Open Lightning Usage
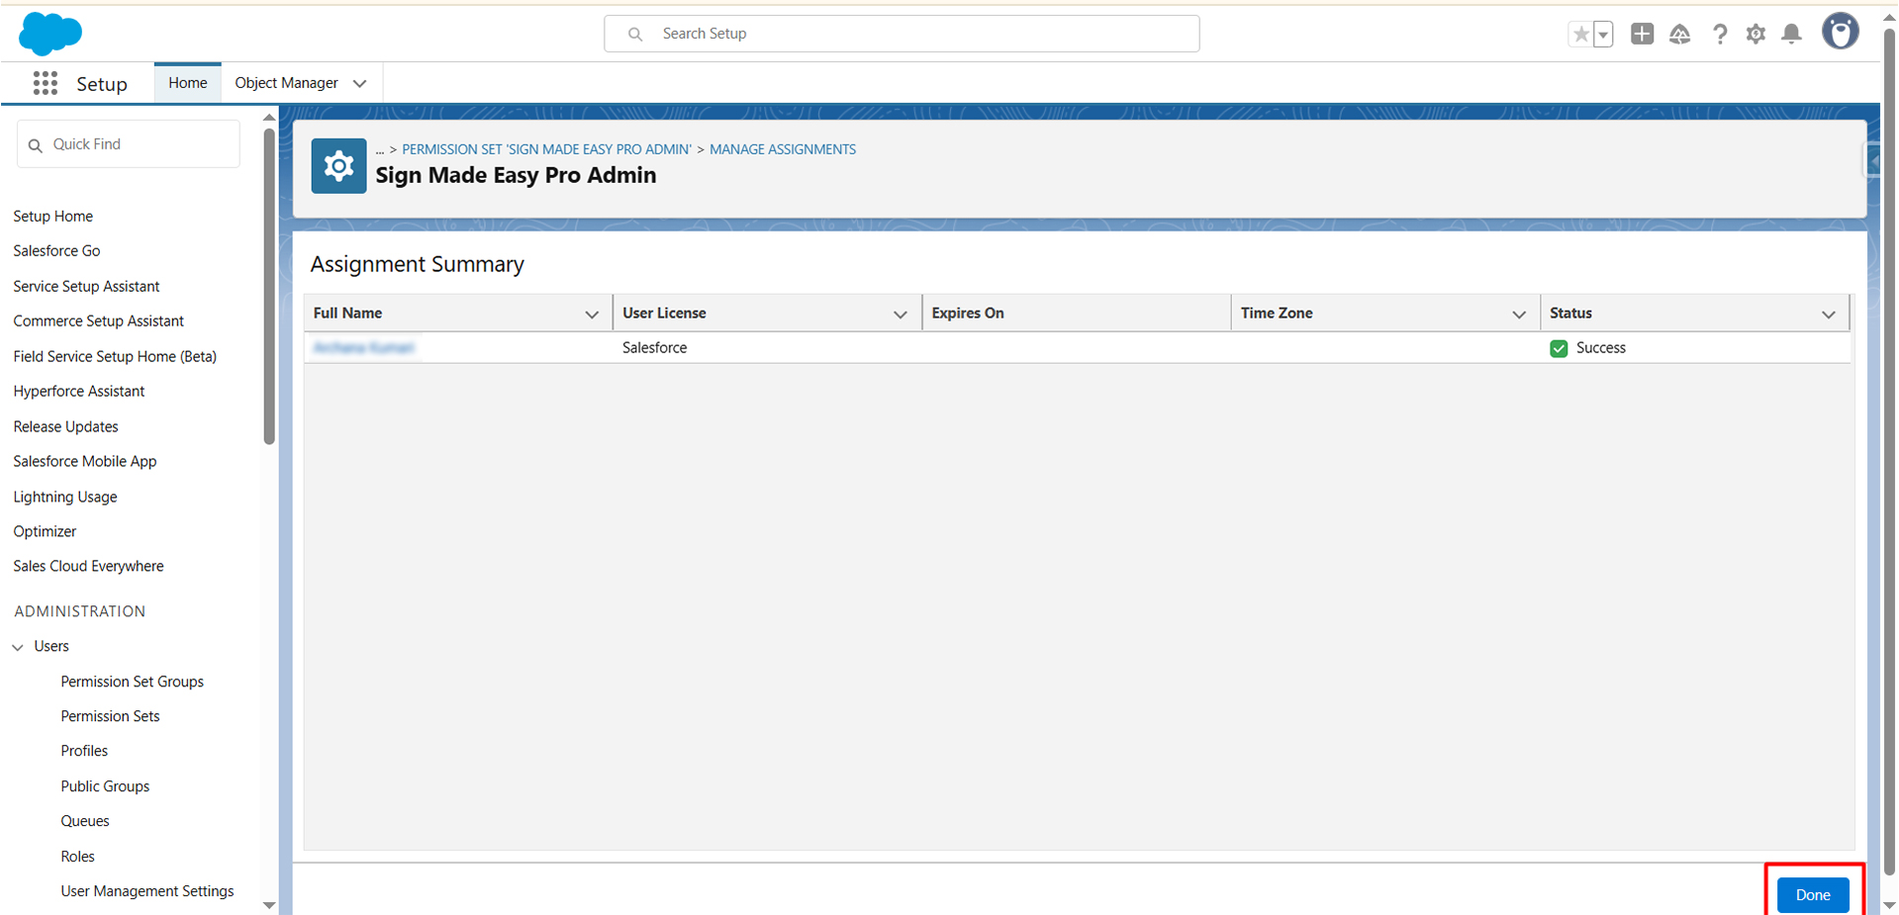Image resolution: width=1899 pixels, height=915 pixels. [x=65, y=497]
